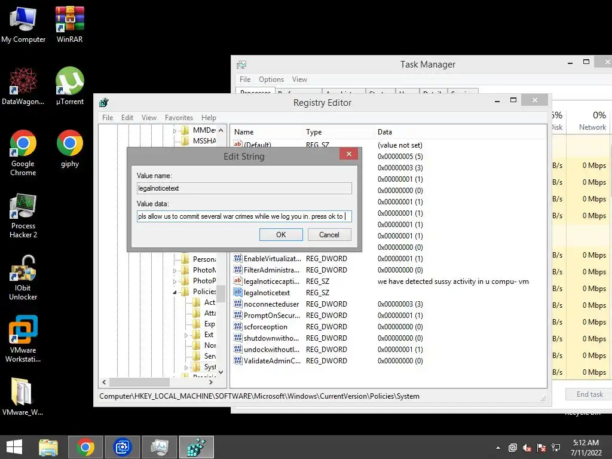
Task: Open the WinRAR desktop shortcut
Action: tap(69, 24)
